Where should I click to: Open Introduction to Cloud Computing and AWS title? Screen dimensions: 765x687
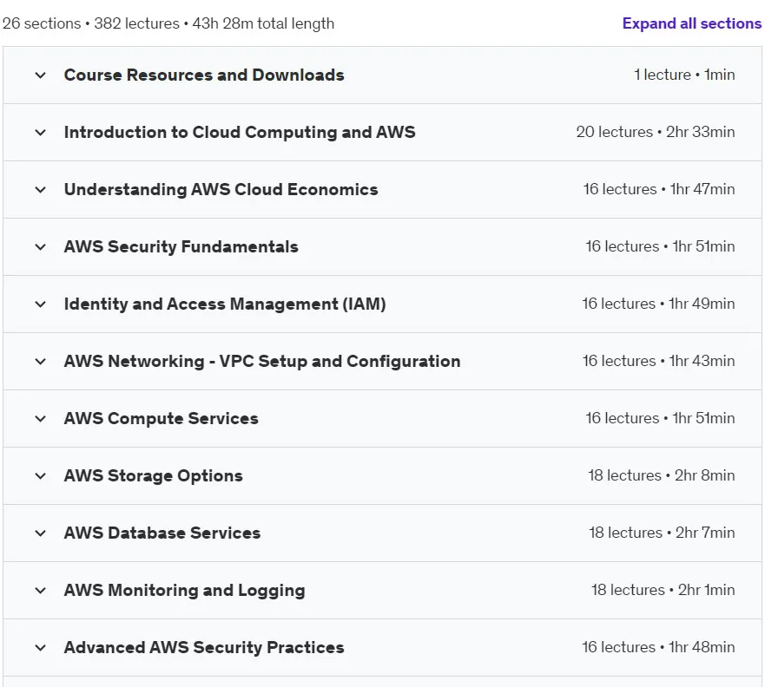(240, 132)
